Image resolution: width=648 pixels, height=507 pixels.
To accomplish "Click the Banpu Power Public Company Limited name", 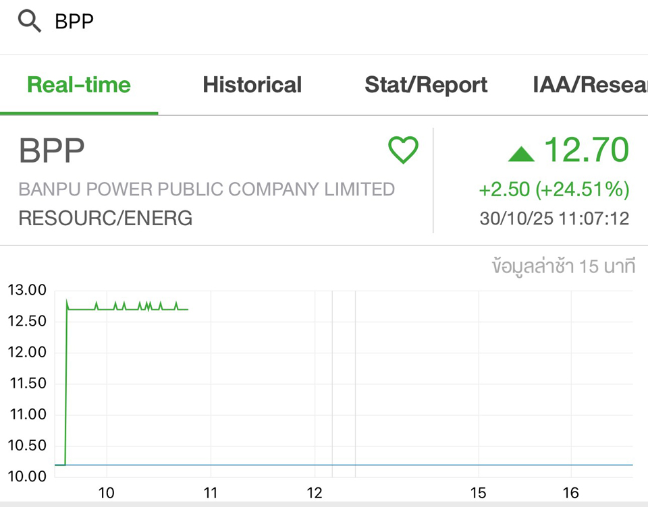I will point(207,189).
